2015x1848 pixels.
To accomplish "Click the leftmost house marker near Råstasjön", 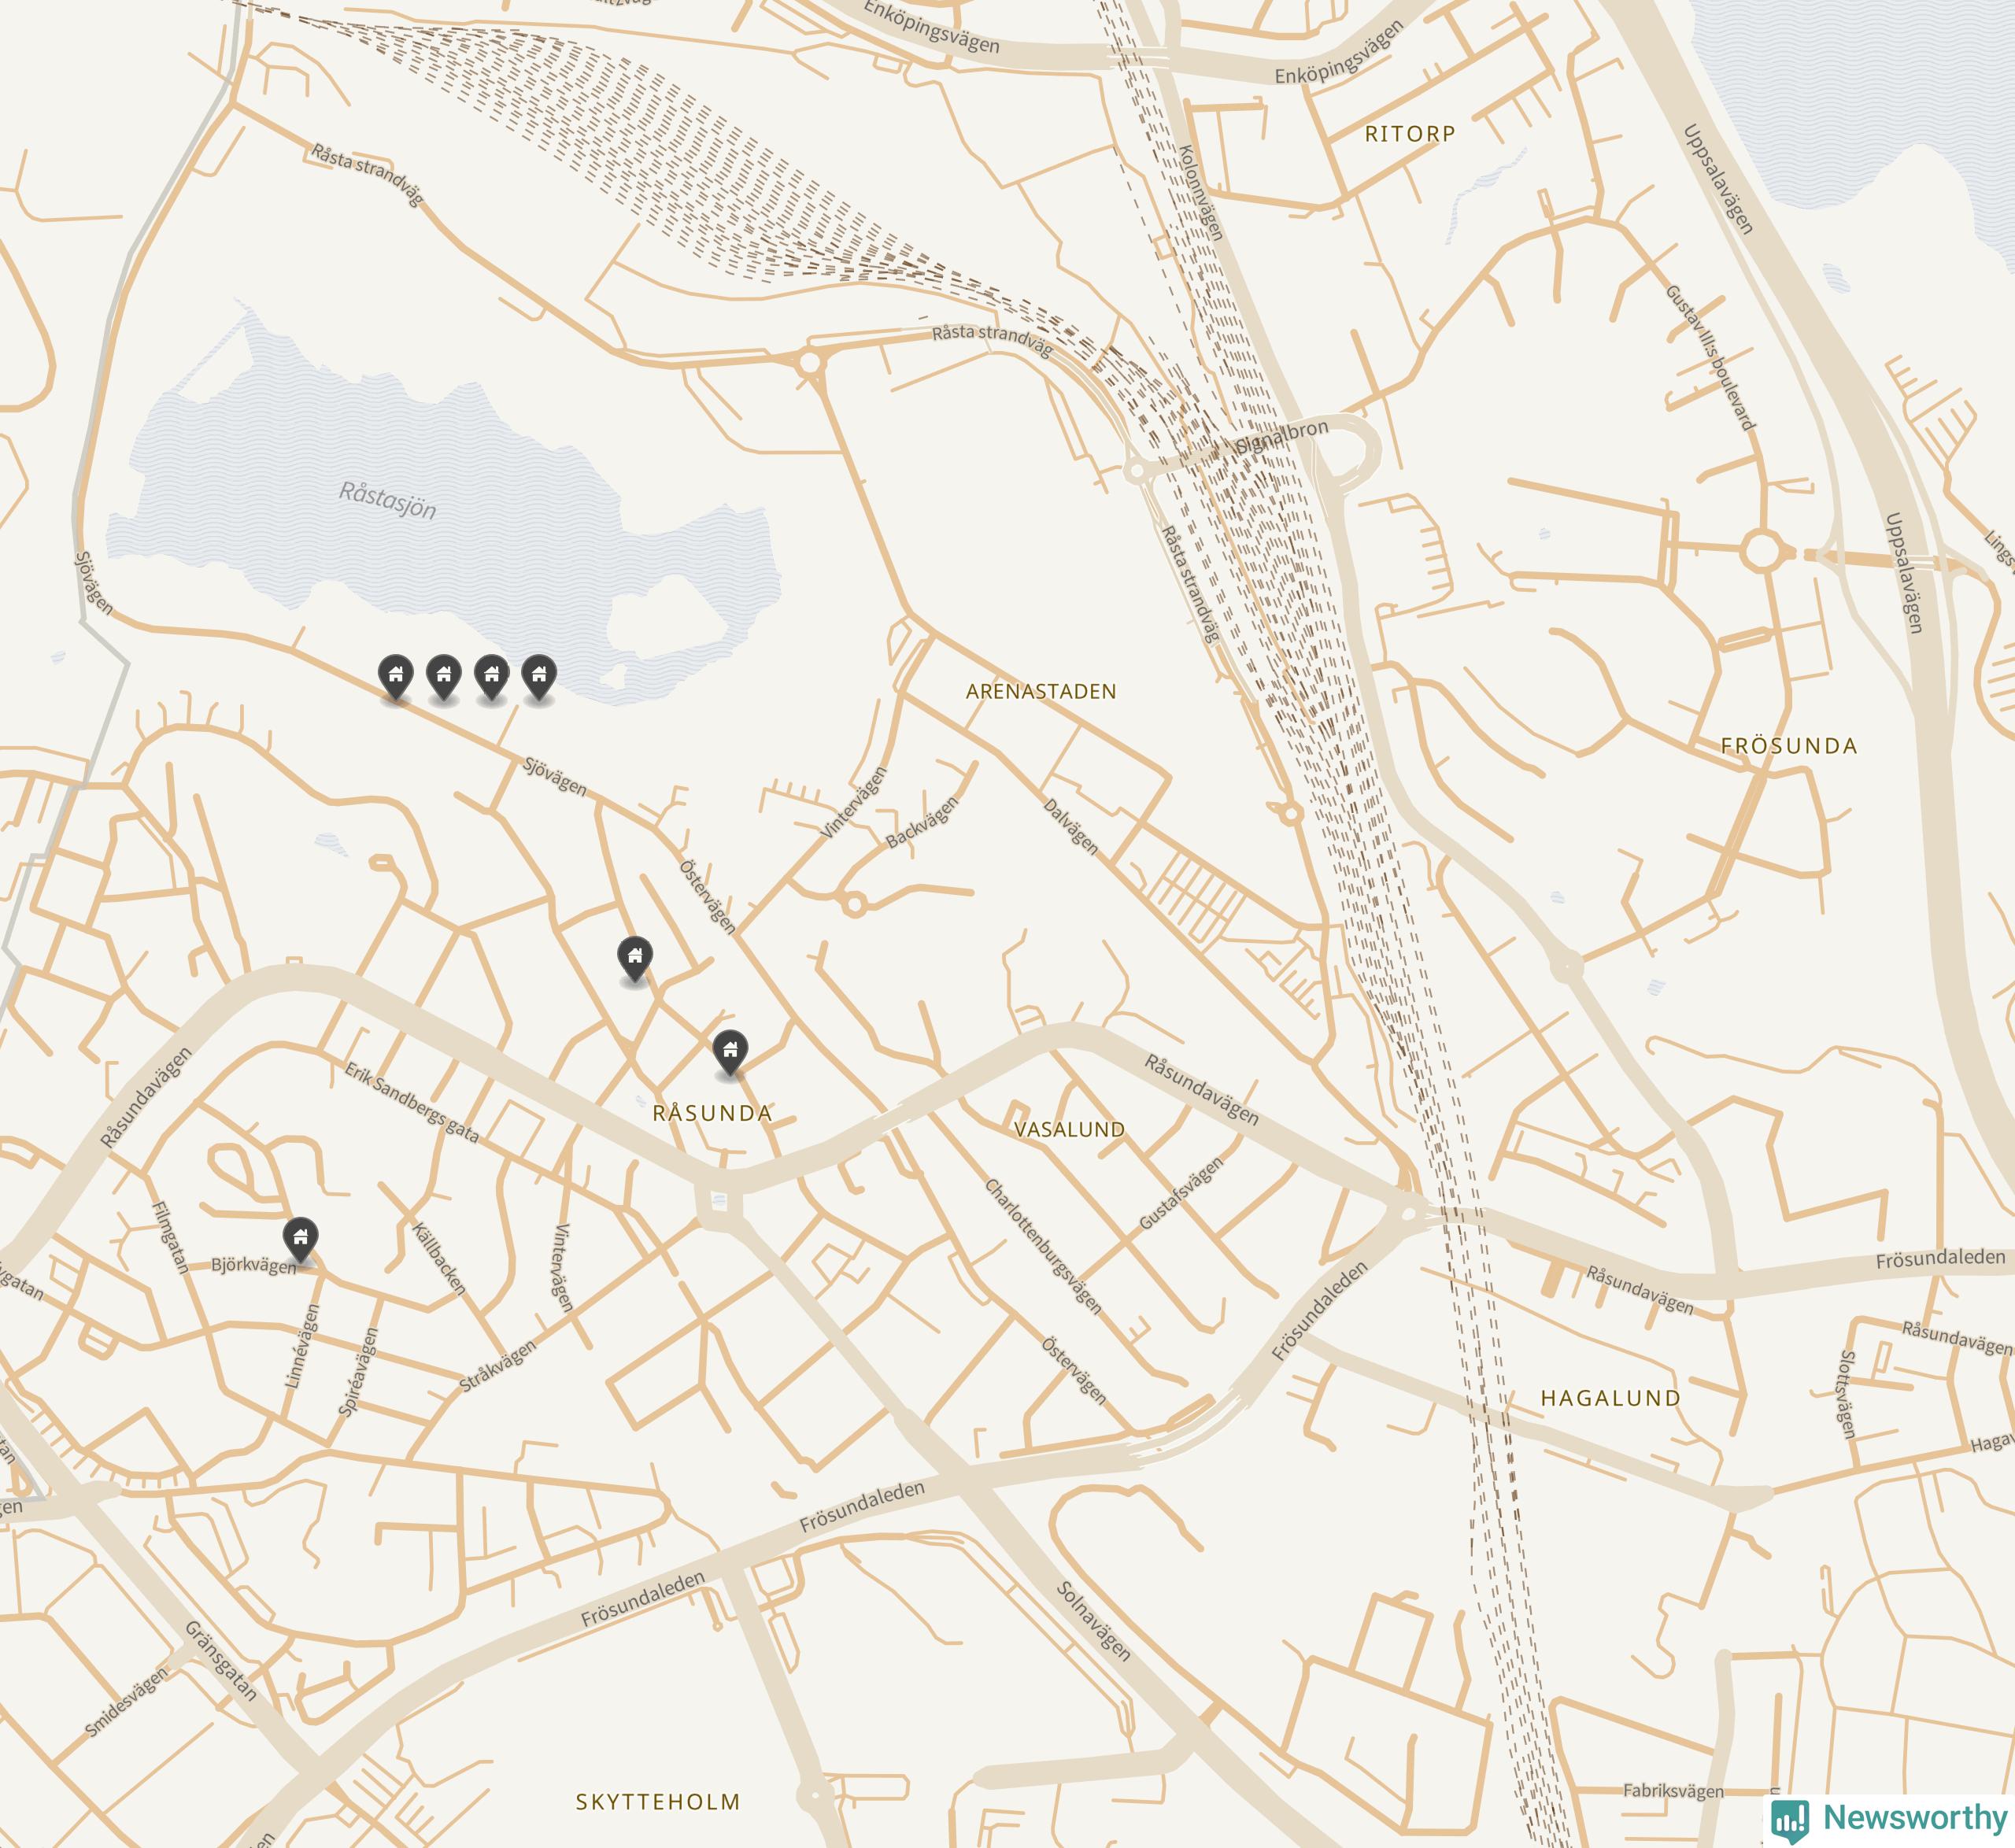I will pyautogui.click(x=396, y=678).
